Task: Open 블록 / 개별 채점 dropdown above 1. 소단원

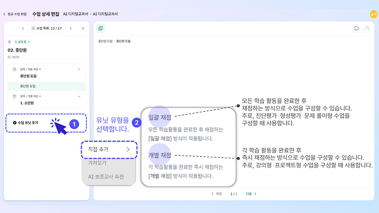Action: point(31,96)
